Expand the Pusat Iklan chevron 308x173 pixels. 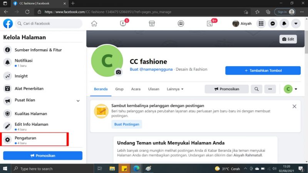pyautogui.click(x=78, y=101)
